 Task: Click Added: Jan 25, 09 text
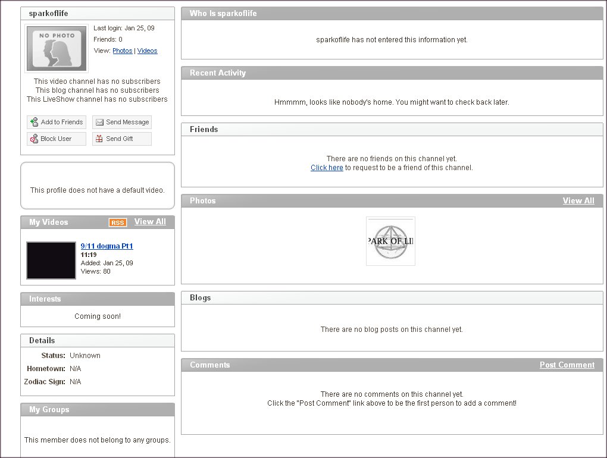tap(107, 263)
